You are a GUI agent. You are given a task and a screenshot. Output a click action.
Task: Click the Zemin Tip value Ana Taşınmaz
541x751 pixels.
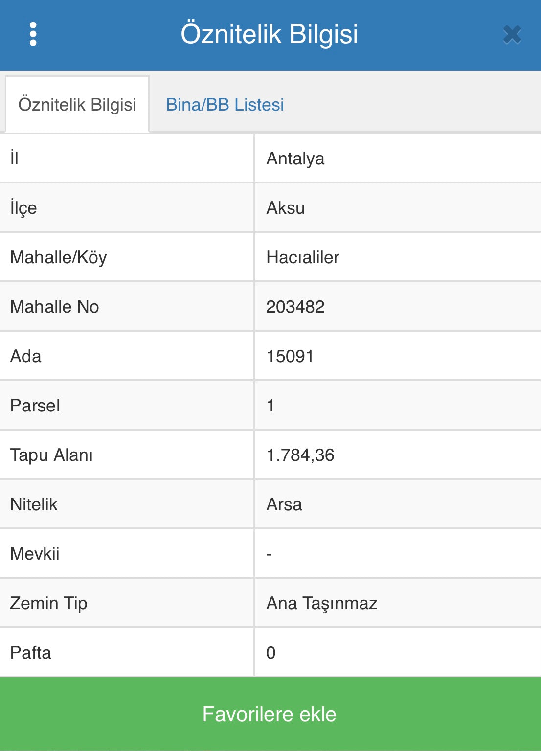pos(321,603)
